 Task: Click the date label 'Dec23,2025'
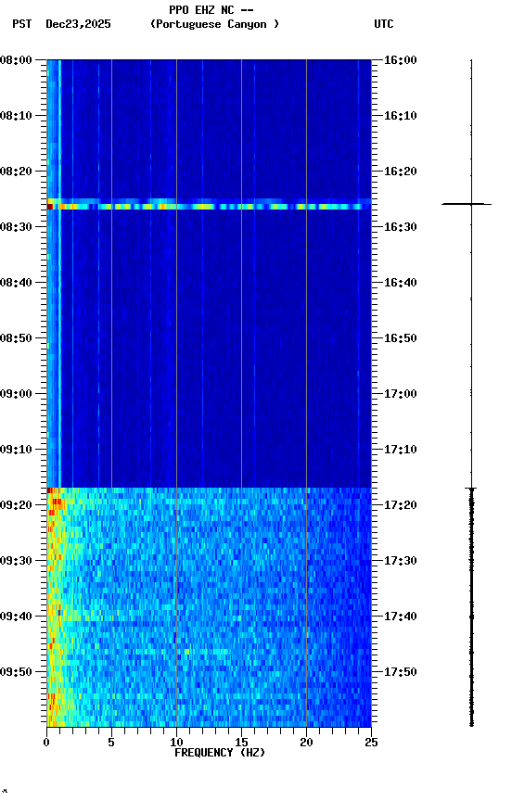pos(78,24)
